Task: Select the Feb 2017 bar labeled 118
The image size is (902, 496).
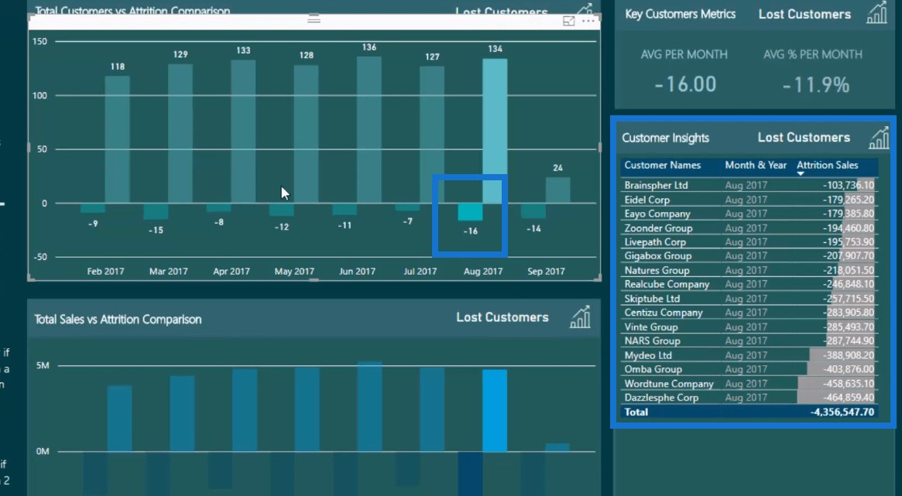Action: 118,139
